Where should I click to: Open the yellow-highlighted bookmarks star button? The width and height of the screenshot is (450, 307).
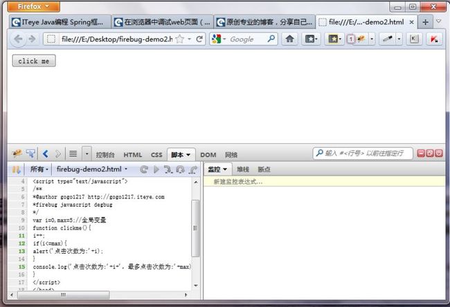(x=334, y=39)
